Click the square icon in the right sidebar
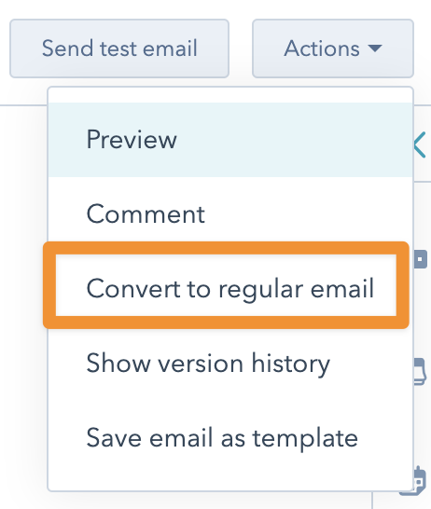 tap(421, 259)
